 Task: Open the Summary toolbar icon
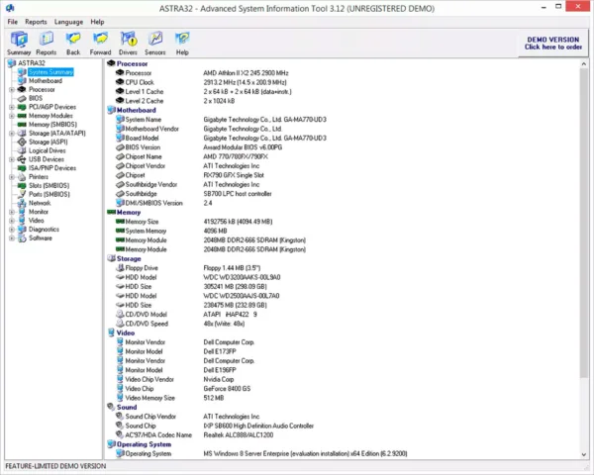[x=19, y=44]
